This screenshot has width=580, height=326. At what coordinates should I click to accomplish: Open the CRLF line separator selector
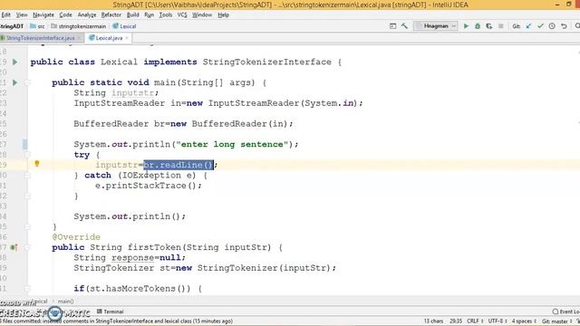click(475, 321)
